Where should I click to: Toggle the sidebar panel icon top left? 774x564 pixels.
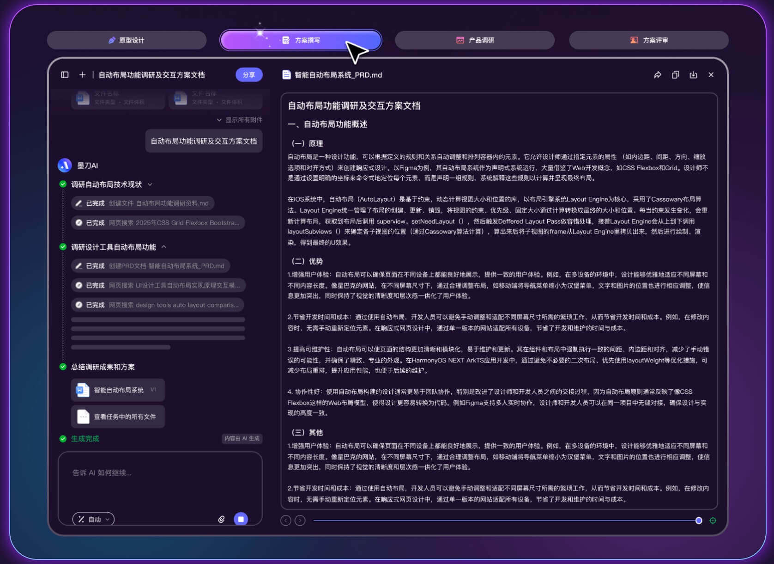pyautogui.click(x=65, y=74)
